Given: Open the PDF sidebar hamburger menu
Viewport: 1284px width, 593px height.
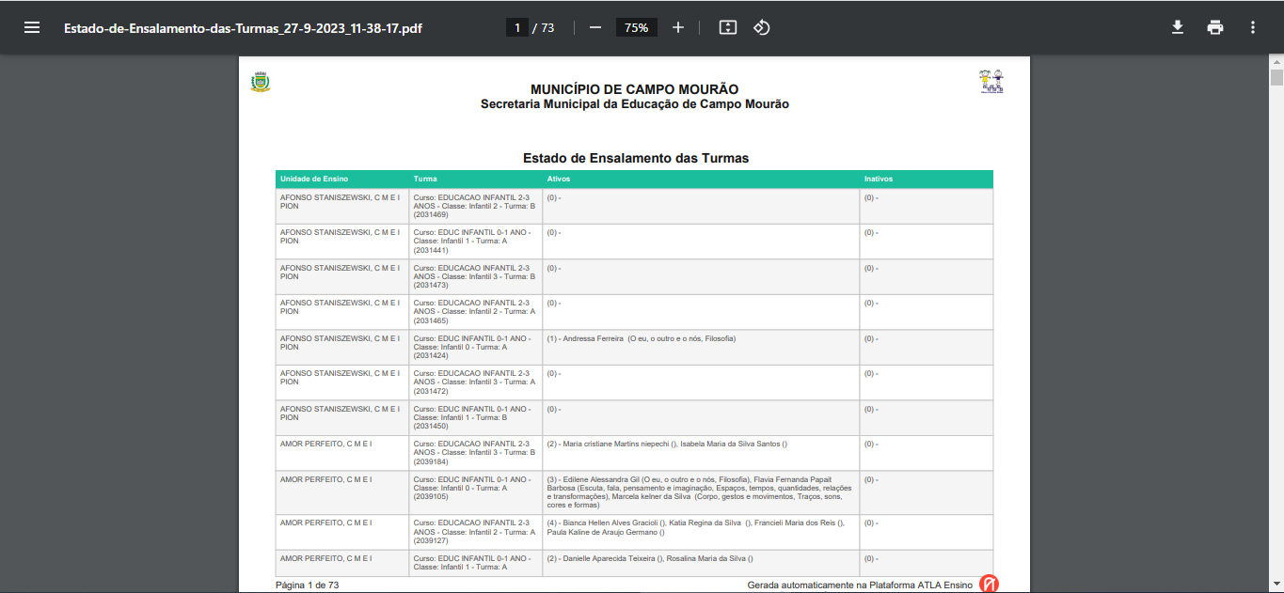Looking at the screenshot, I should (x=32, y=27).
